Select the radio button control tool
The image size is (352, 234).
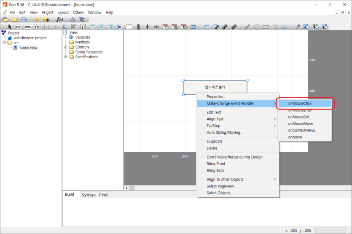[56, 27]
